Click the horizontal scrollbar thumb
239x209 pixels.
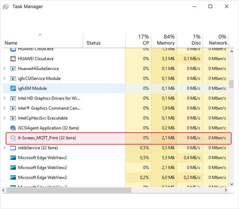click(69, 190)
